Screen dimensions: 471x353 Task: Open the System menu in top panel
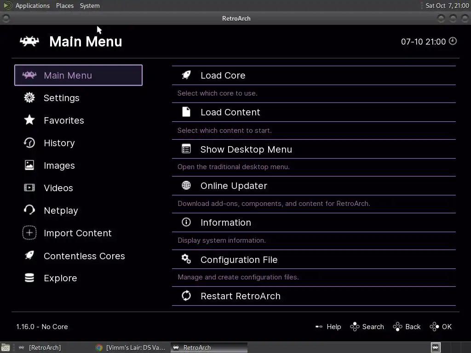tap(90, 6)
